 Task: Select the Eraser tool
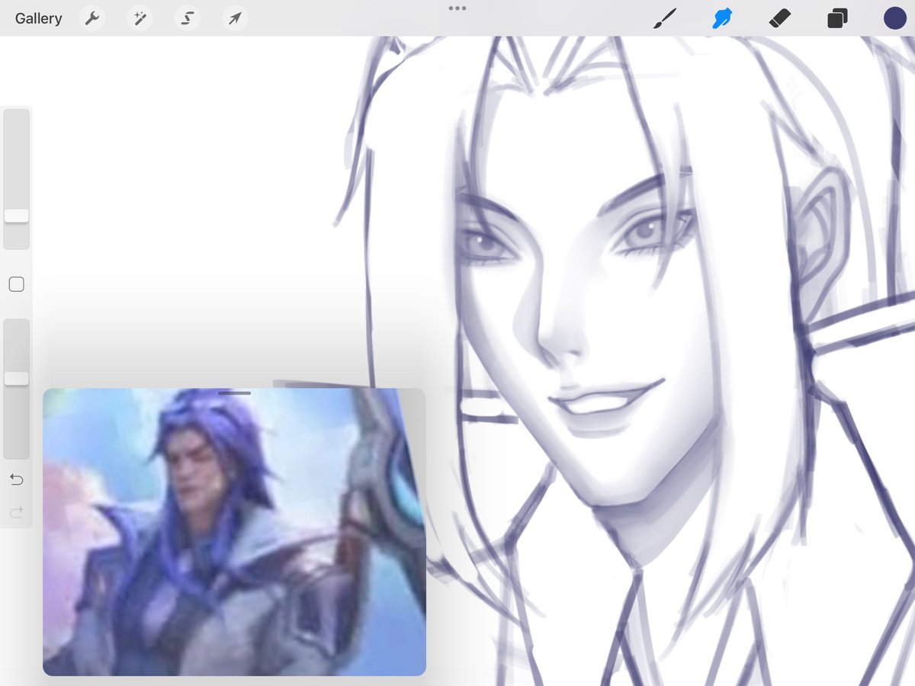[x=779, y=18]
